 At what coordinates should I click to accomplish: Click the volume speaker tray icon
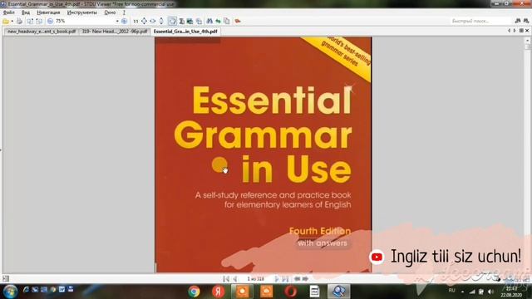pos(490,292)
